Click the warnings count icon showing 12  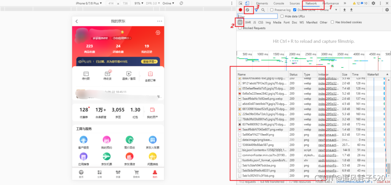pyautogui.click(x=356, y=3)
